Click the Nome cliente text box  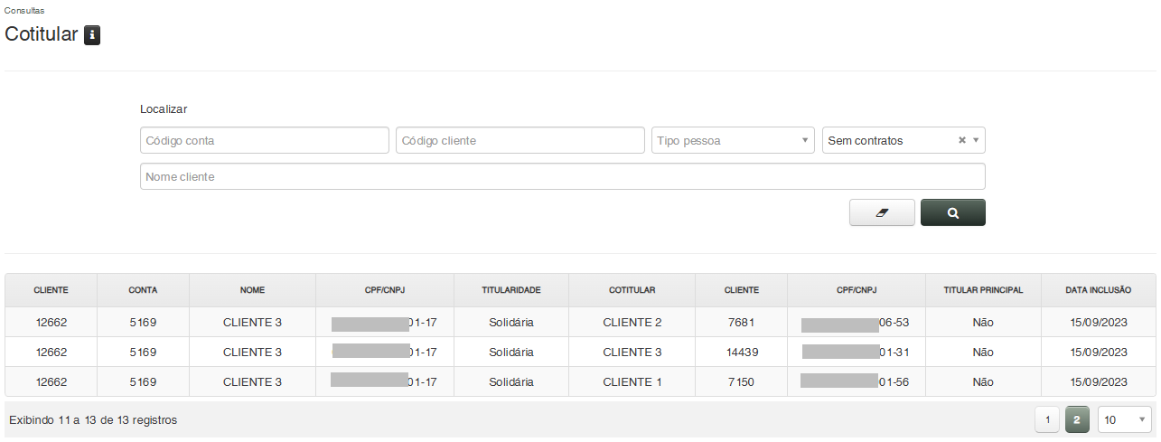(x=562, y=176)
